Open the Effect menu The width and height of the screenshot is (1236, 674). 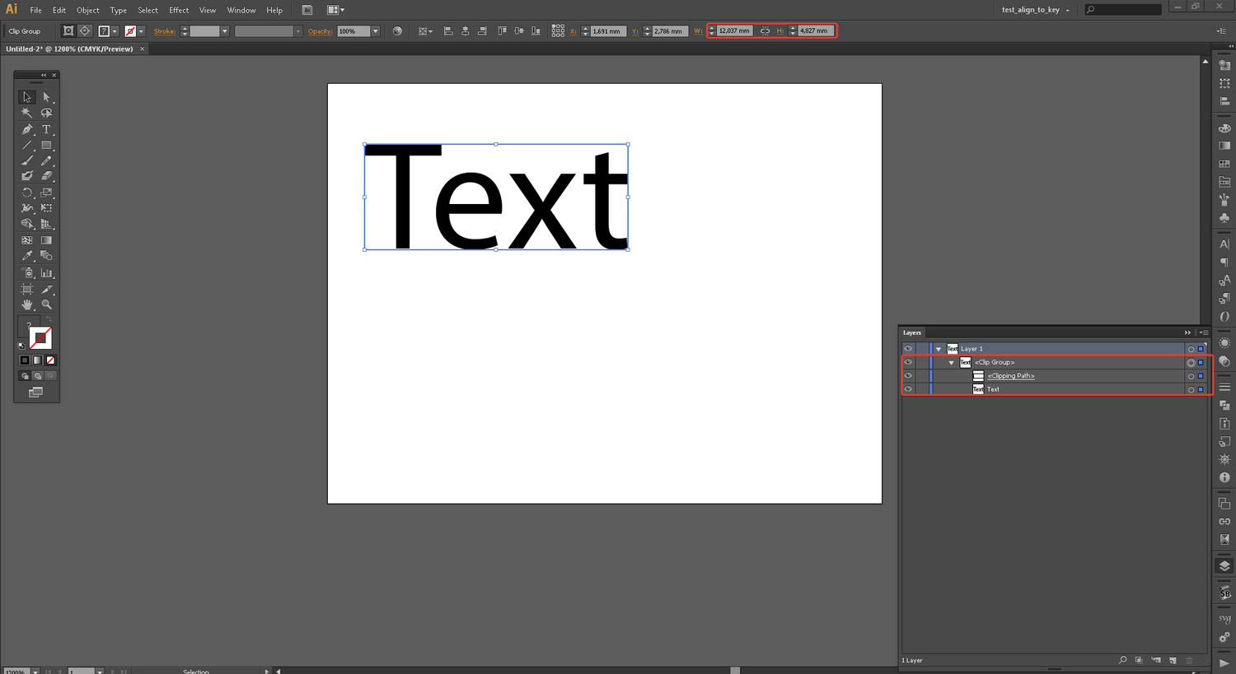pyautogui.click(x=179, y=10)
